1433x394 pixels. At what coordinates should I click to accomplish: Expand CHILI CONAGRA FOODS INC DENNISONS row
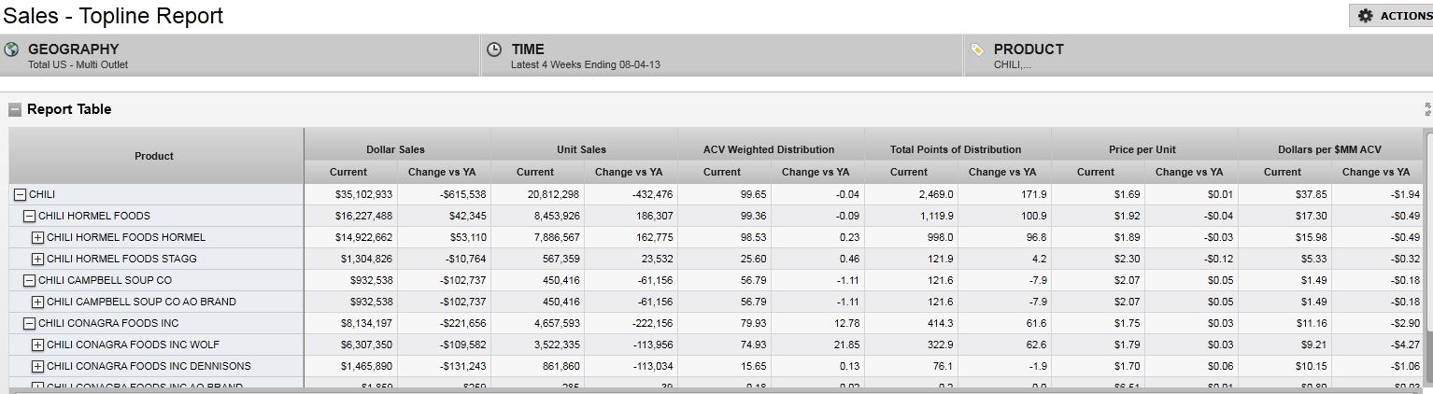tap(37, 366)
